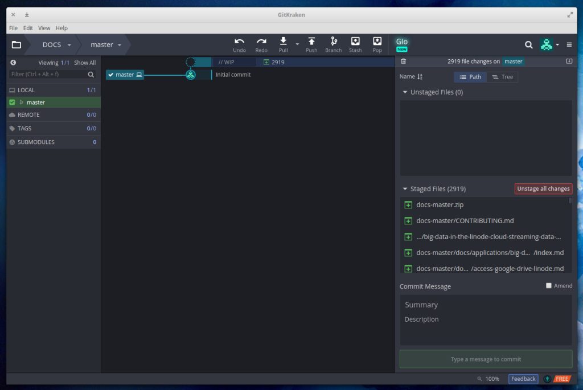The height and width of the screenshot is (390, 583).
Task: Click the search magnifier icon in toolbar
Action: pos(529,44)
